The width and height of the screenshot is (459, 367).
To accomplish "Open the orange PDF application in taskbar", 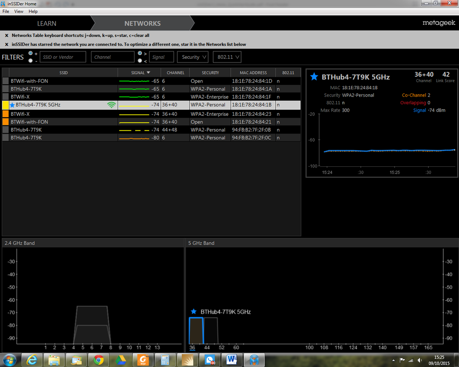I will (x=143, y=360).
